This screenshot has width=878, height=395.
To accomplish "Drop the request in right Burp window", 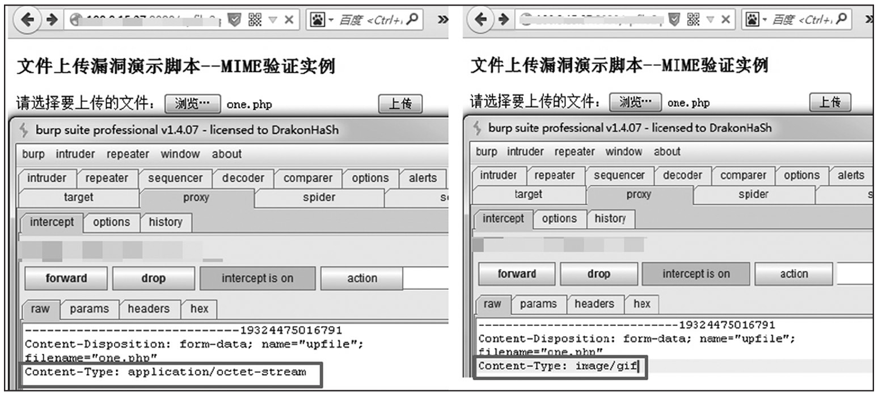I will click(598, 274).
